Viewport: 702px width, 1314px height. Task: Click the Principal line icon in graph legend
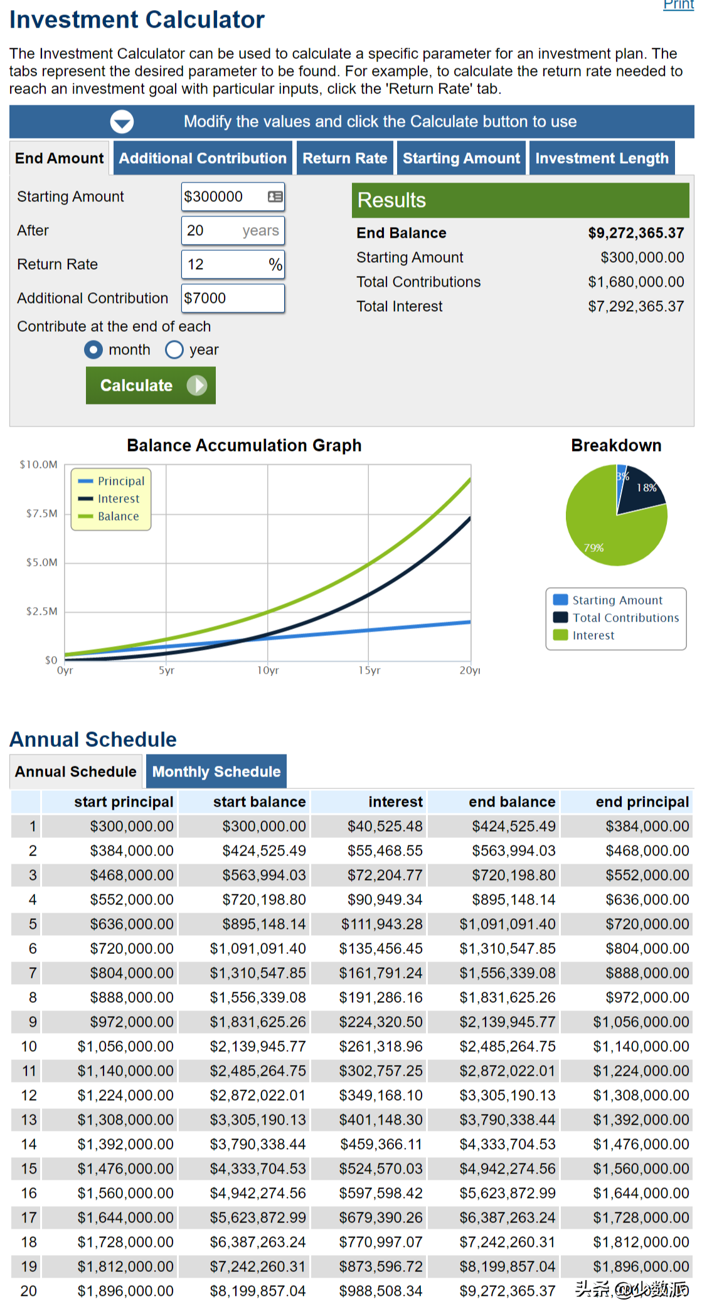tap(85, 481)
